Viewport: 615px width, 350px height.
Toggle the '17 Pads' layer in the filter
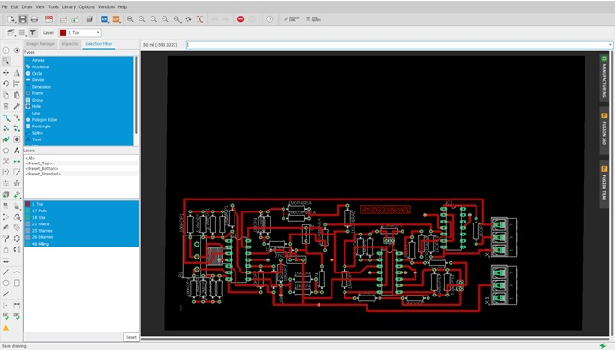[x=81, y=211]
